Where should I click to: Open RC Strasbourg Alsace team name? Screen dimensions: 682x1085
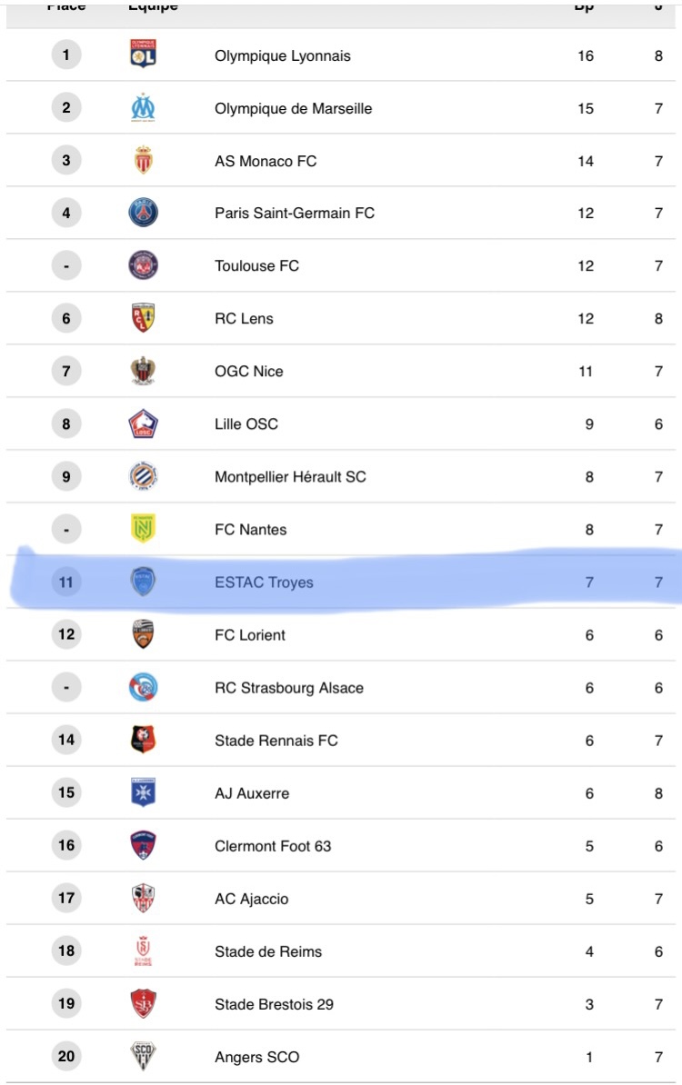coord(289,688)
